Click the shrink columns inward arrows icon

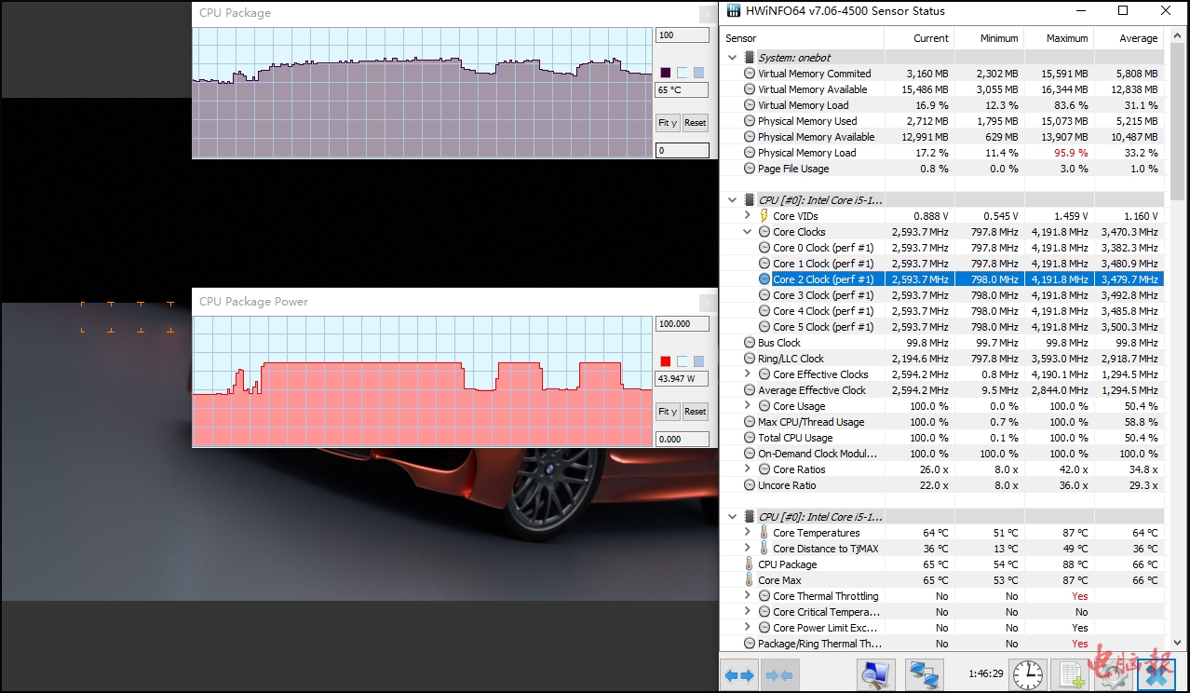[x=779, y=674]
